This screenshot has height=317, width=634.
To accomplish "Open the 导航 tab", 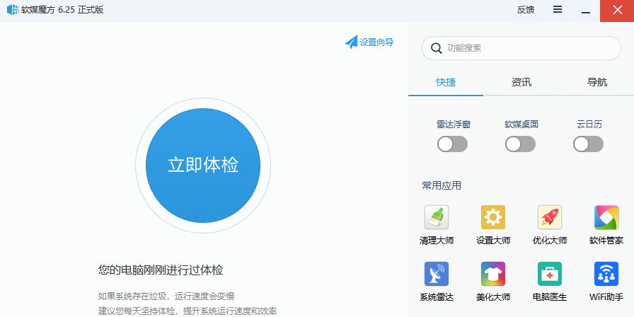I will [x=596, y=83].
